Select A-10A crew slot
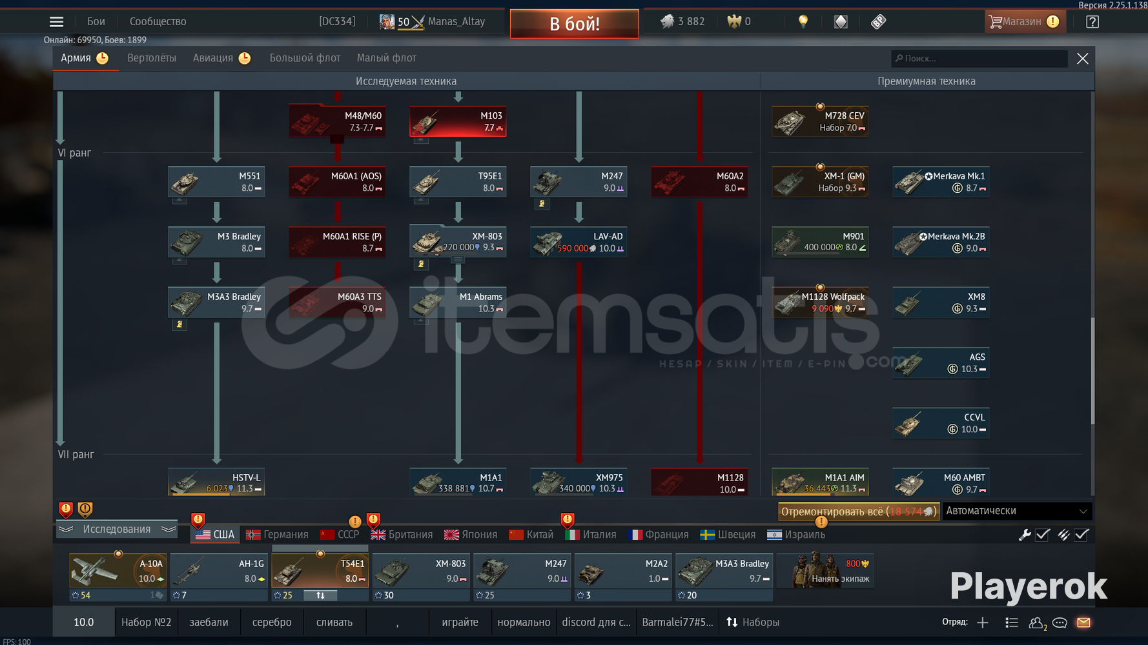The height and width of the screenshot is (645, 1148). coord(118,571)
